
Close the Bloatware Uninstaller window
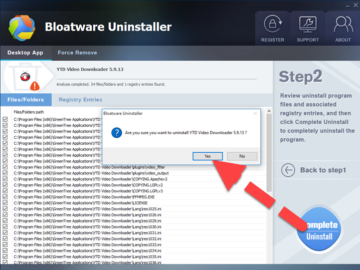tap(355, 5)
